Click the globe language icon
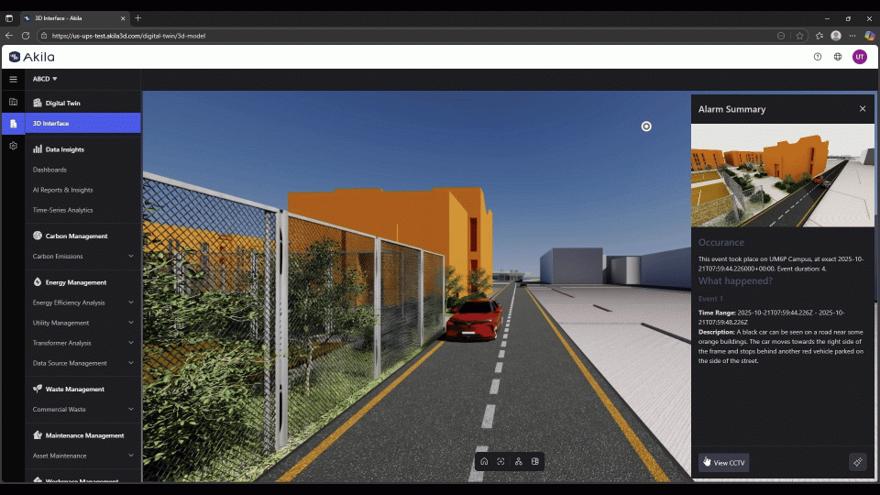Viewport: 880px width, 495px height. (x=838, y=57)
